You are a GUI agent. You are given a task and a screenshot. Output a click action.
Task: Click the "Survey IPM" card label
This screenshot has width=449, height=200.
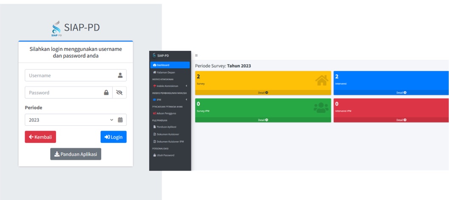(203, 111)
